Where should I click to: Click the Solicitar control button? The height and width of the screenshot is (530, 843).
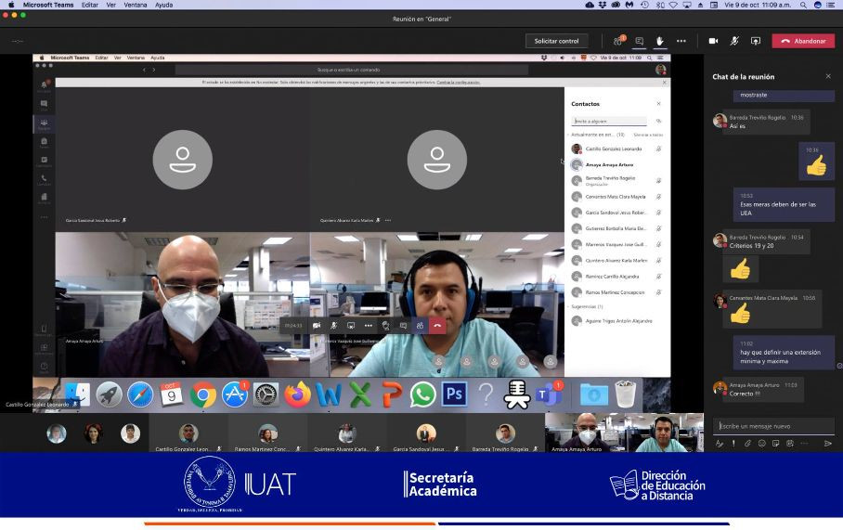click(556, 41)
